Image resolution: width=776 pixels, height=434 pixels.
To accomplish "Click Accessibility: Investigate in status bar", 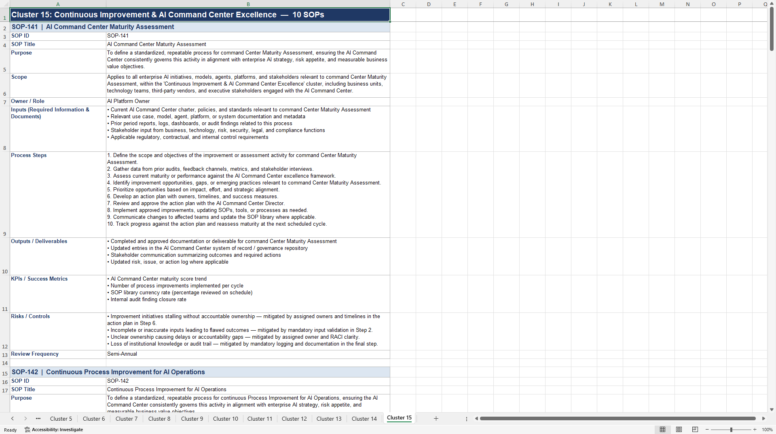I will (54, 430).
